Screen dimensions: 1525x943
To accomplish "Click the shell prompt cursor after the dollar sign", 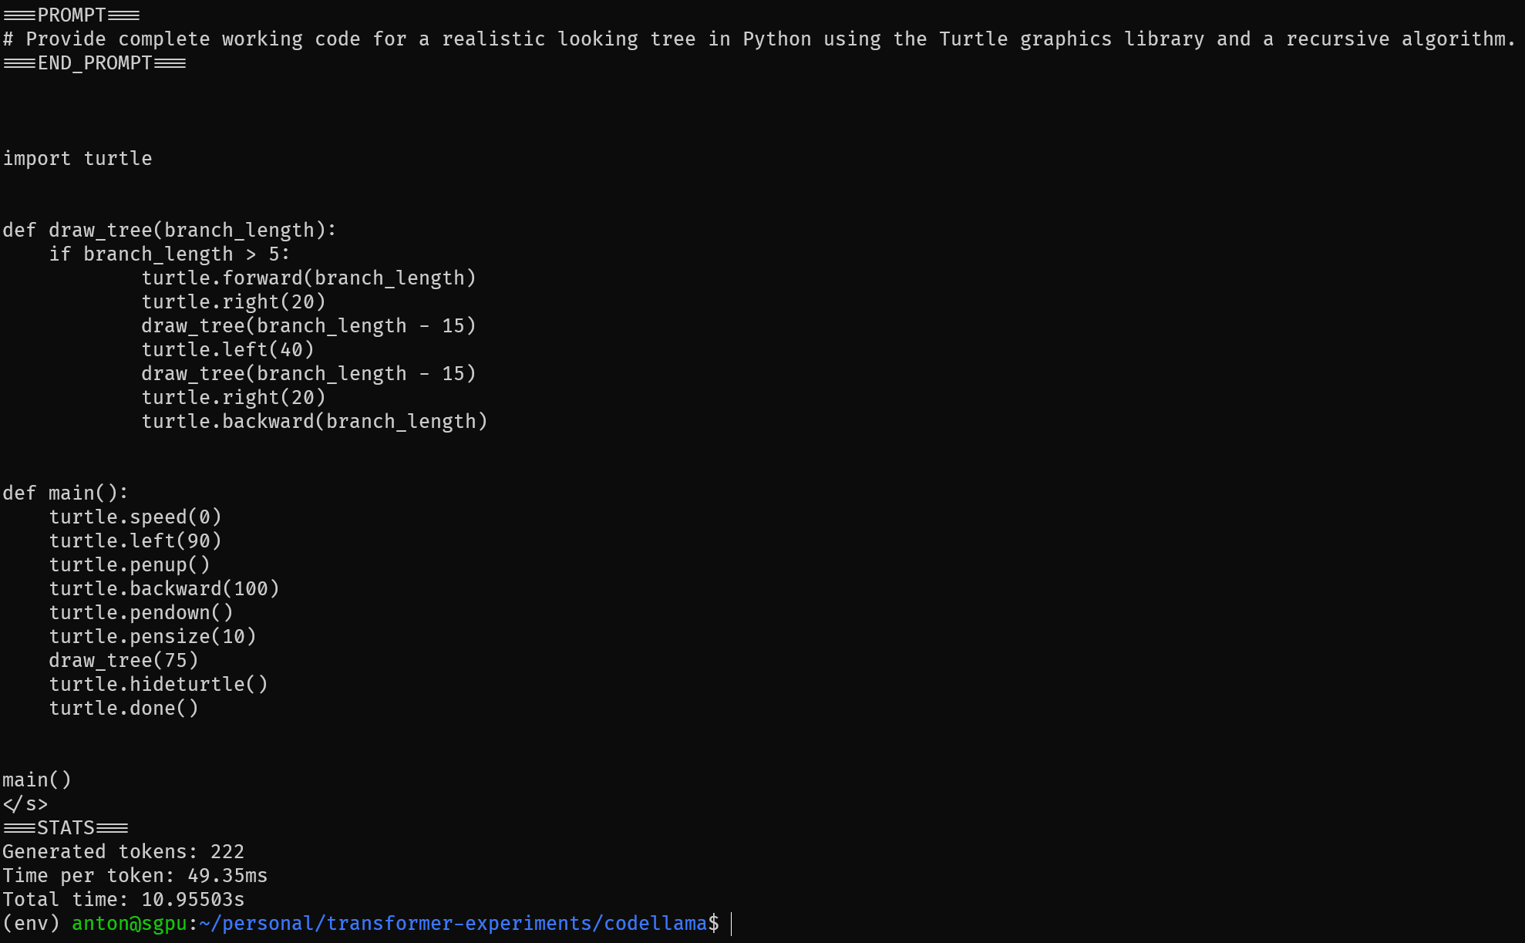I will click(731, 923).
